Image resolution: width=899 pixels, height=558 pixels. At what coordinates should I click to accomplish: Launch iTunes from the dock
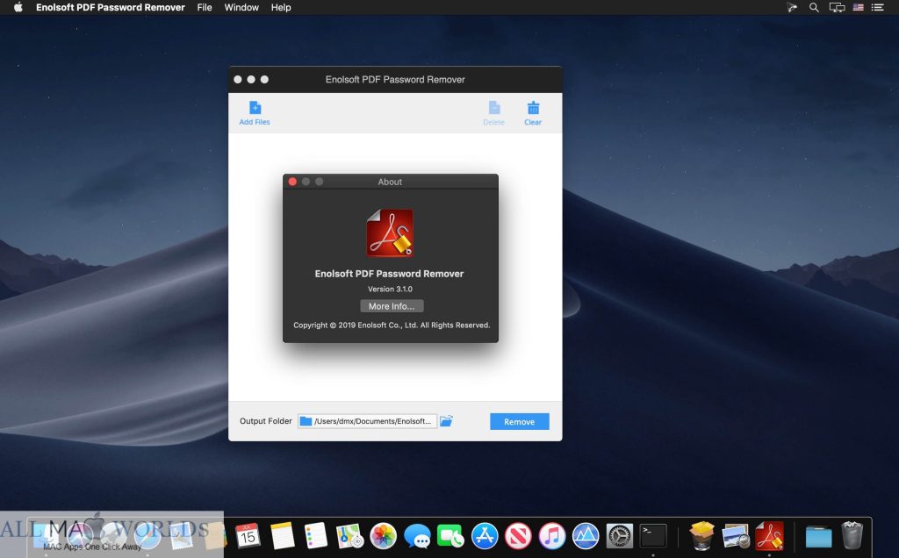coord(552,536)
